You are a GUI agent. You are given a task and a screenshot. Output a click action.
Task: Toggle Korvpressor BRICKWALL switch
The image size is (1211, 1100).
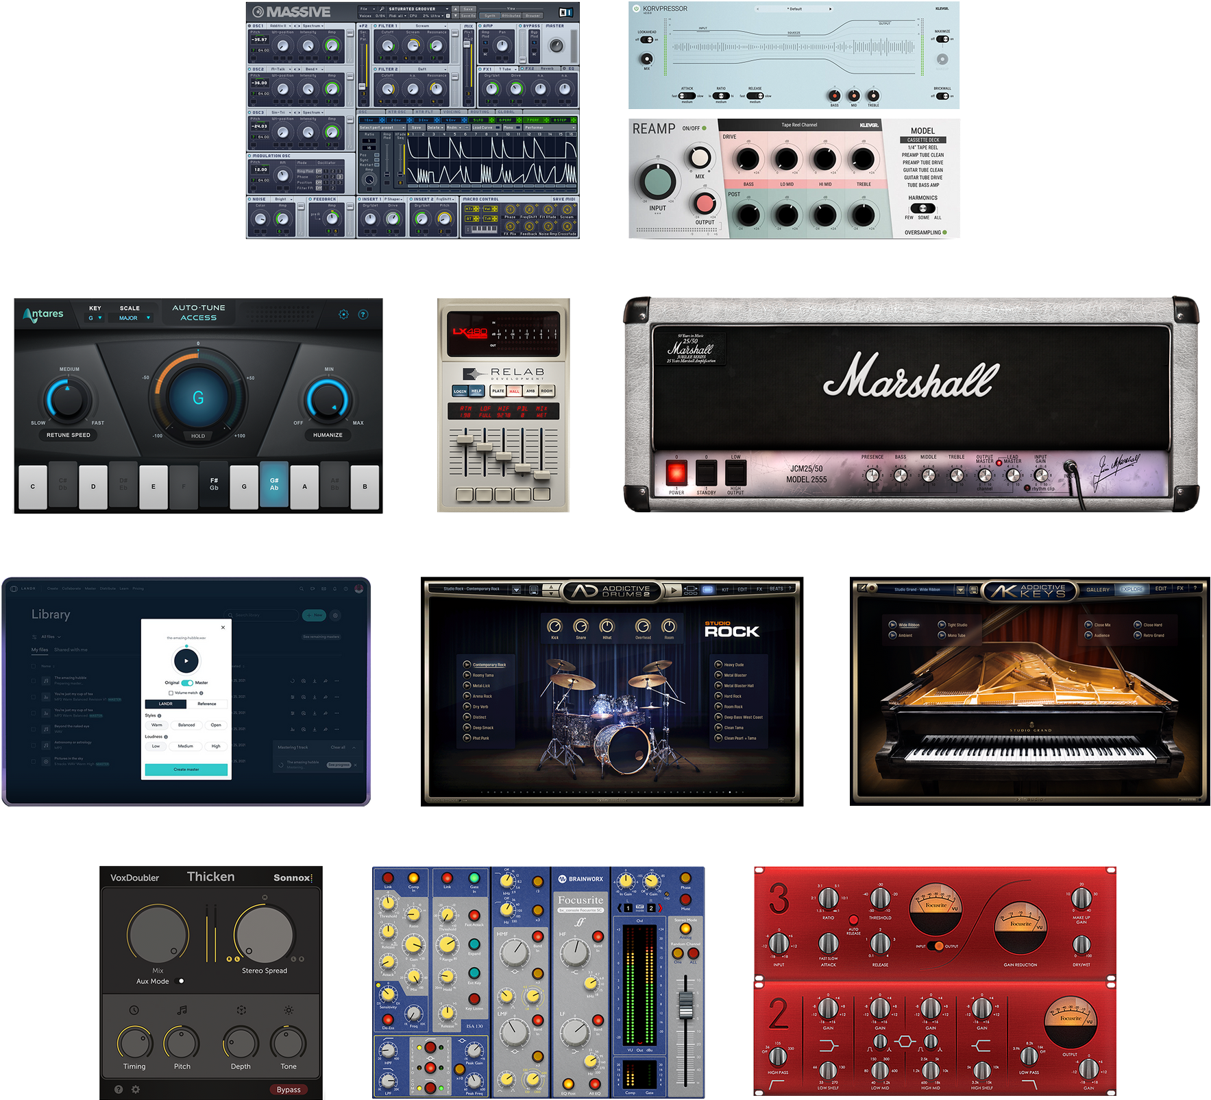point(942,96)
